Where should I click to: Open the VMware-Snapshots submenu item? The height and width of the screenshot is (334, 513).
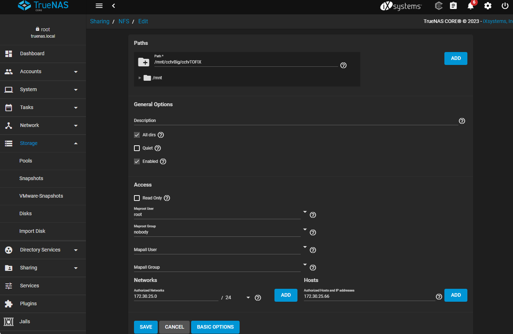coord(43,196)
